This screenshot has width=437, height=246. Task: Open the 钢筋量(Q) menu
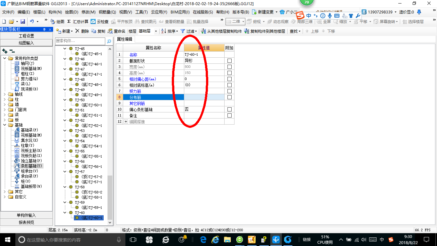107,12
